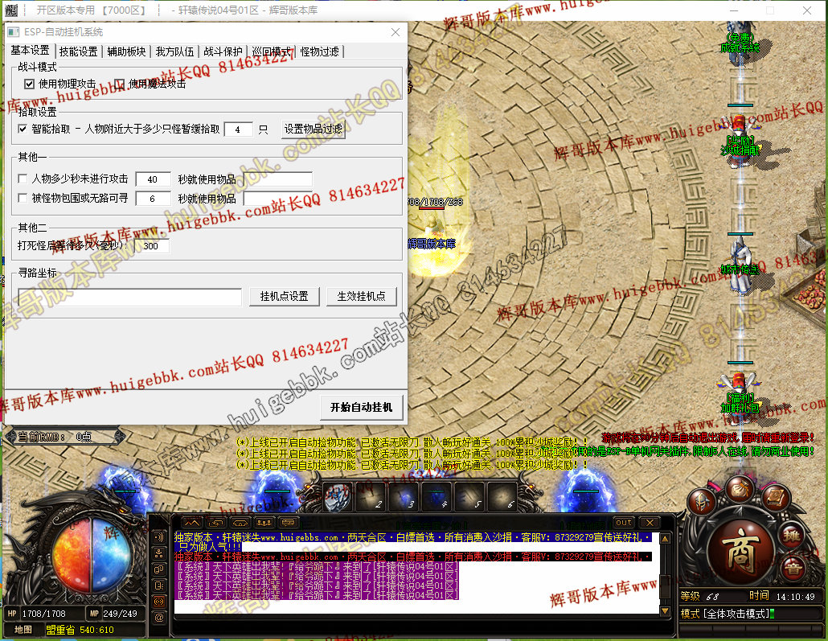Click the 盟重省 540:610 coordinates text
This screenshot has width=828, height=641.
pos(80,630)
